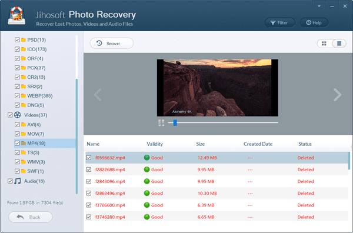The image size is (353, 233).
Task: Open the title bar dropdown arrow menu
Action: (x=319, y=6)
